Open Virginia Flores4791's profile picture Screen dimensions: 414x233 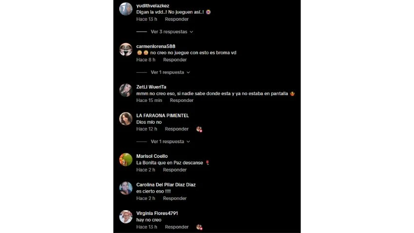click(126, 216)
